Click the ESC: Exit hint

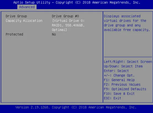(112, 98)
